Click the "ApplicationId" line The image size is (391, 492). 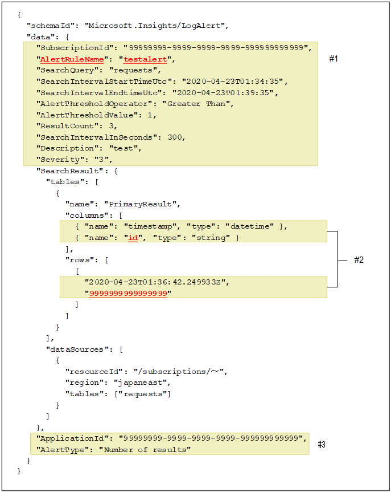click(172, 438)
